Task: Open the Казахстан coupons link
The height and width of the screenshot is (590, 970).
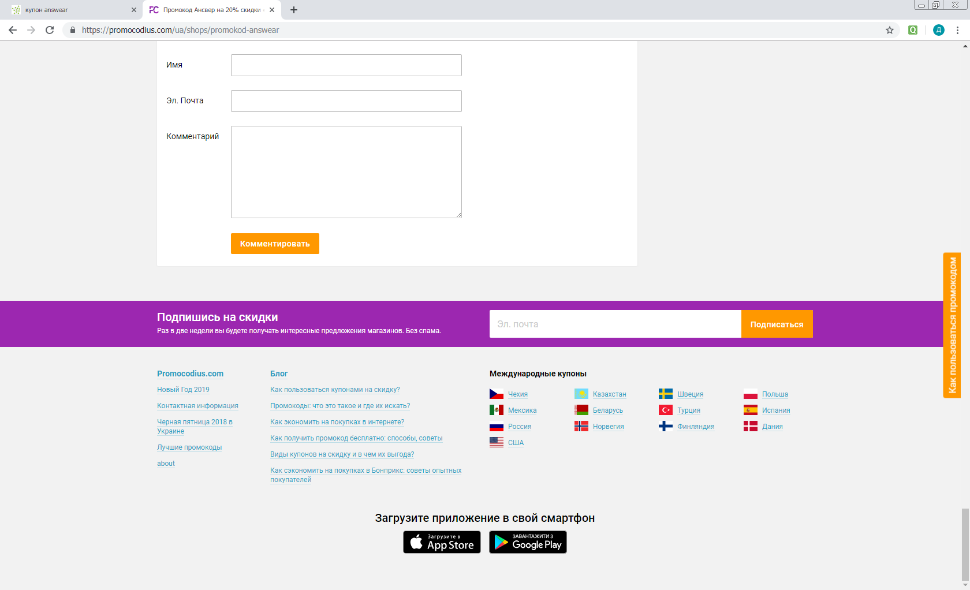Action: (609, 394)
